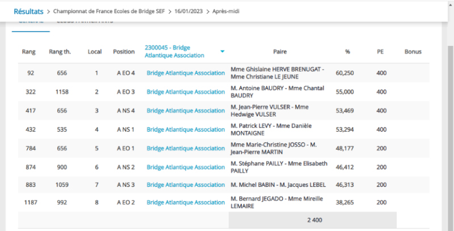This screenshot has width=454, height=231.
Task: Select pair M. Patrick LEVY - Mme Danièle MONTAIGNE
Action: pos(271,129)
